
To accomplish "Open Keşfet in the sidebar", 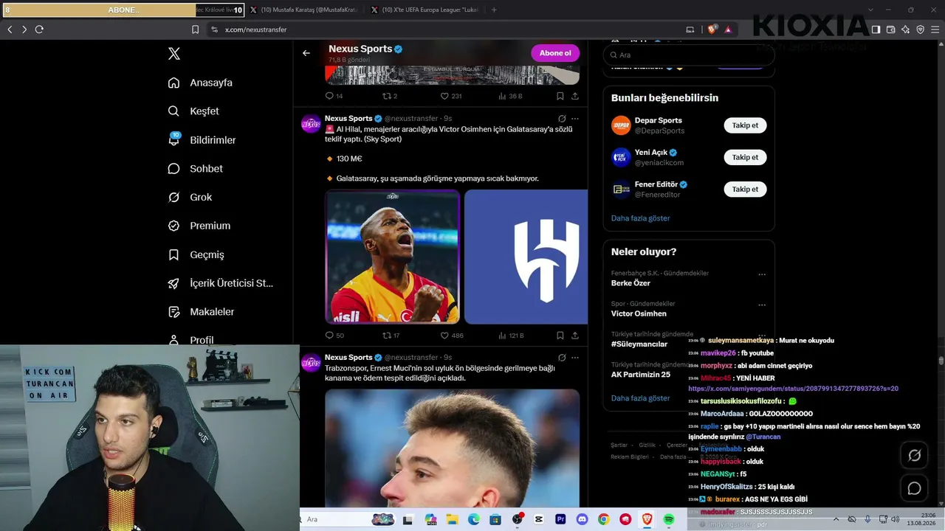I will pyautogui.click(x=193, y=111).
